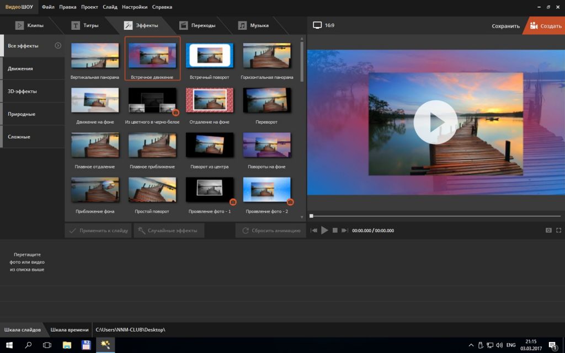Click the preview playback seek slider
The image size is (565, 353).
pyautogui.click(x=436, y=216)
